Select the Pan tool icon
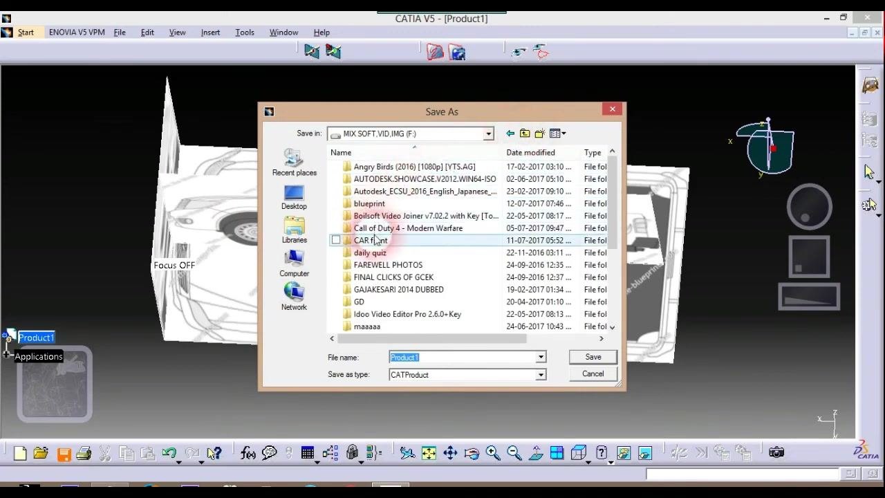The image size is (885, 498). 450,453
